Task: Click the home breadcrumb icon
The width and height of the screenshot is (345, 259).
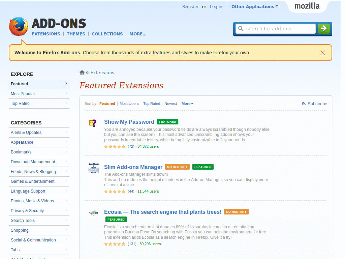Action: (x=82, y=72)
